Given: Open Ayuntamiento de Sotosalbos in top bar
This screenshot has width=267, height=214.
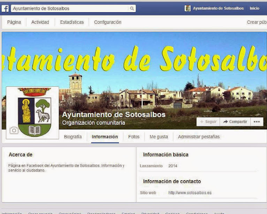Looking at the screenshot, I should [218, 8].
